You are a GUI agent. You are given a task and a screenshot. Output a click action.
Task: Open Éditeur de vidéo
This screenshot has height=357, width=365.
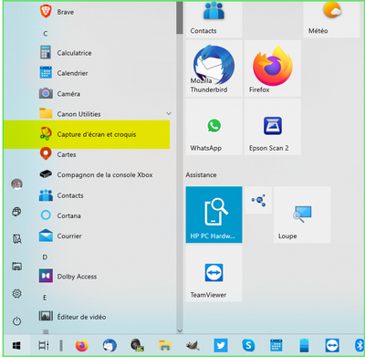point(73,317)
